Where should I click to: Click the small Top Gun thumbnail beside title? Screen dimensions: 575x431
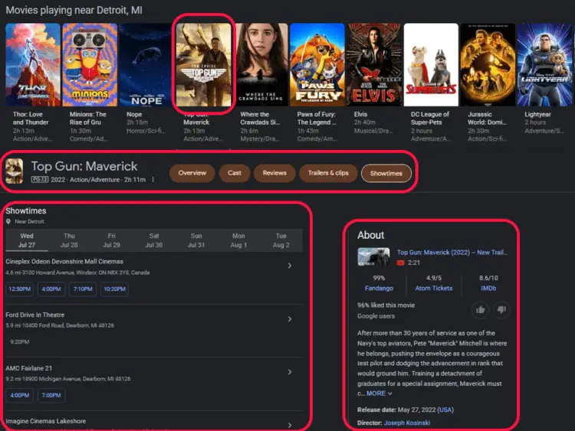coord(15,171)
